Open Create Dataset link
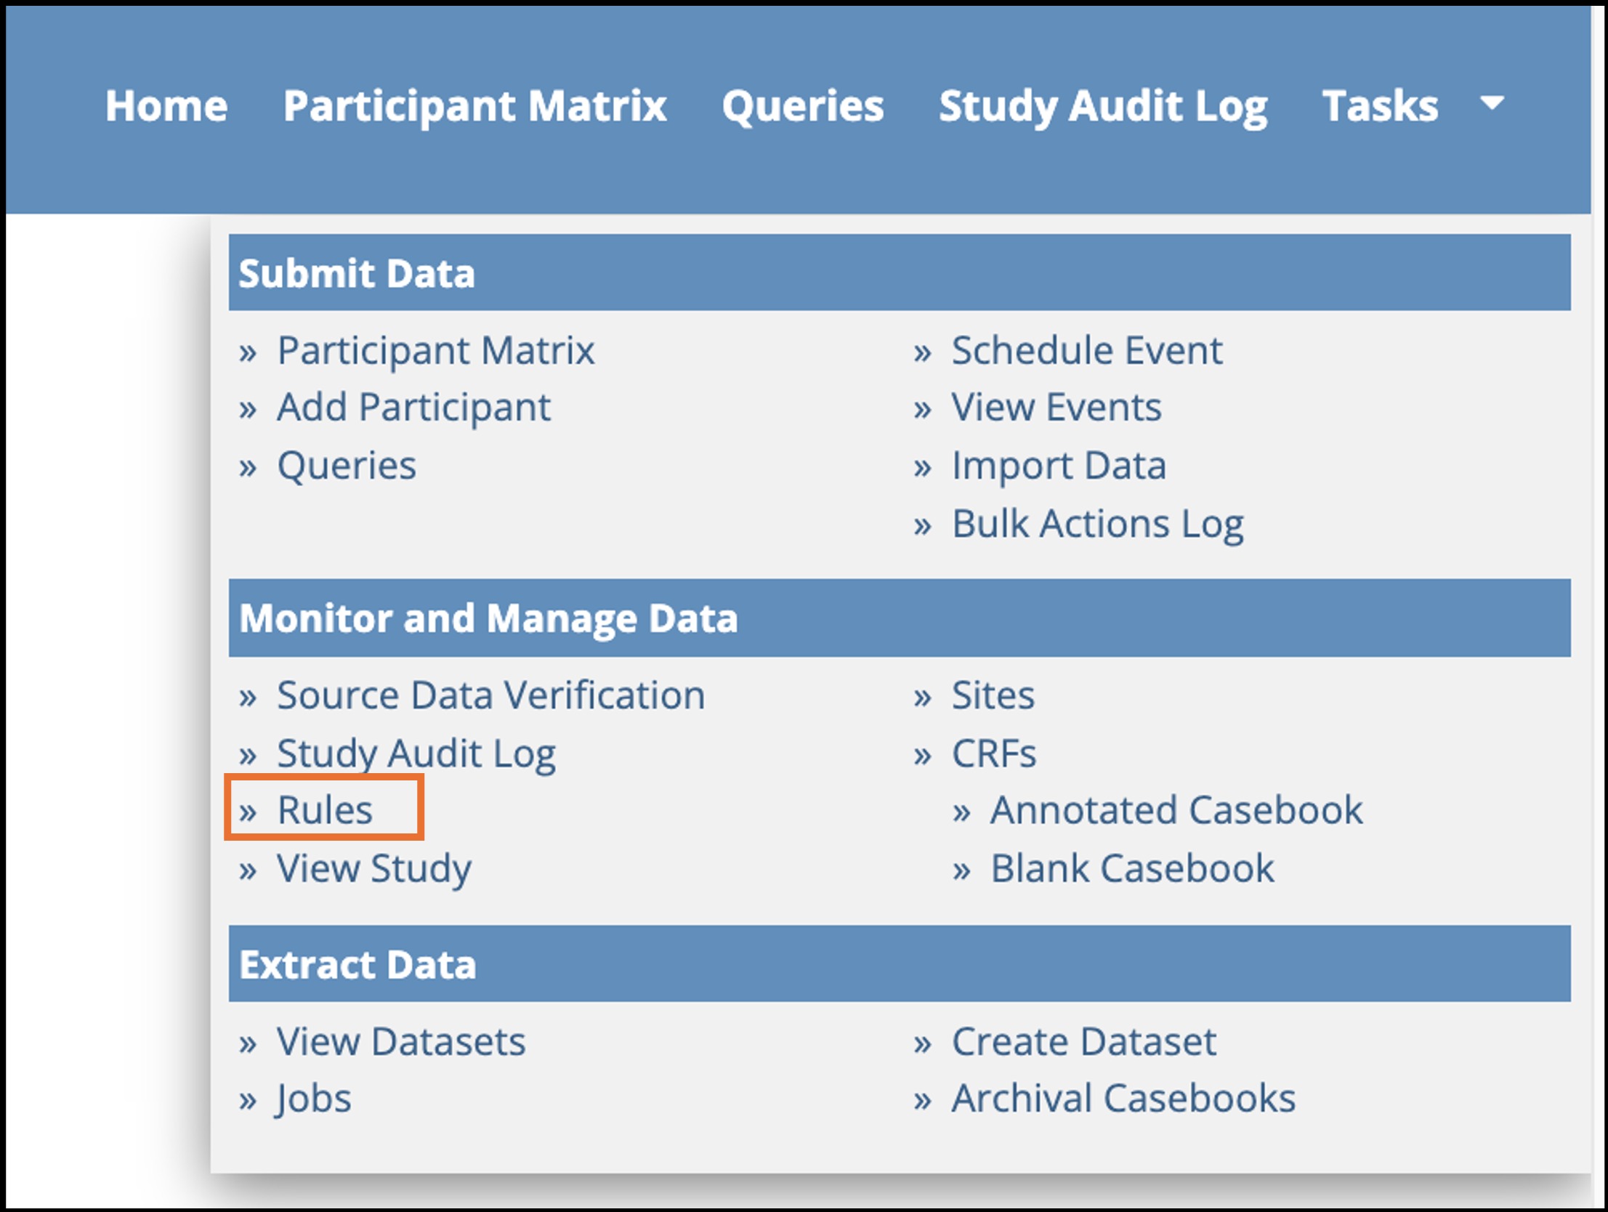 click(x=1083, y=1041)
